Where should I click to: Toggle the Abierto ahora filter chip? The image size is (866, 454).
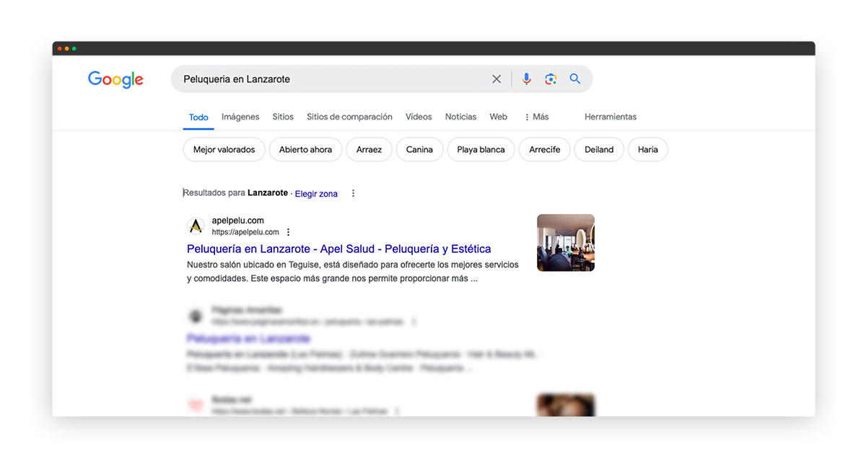click(305, 150)
